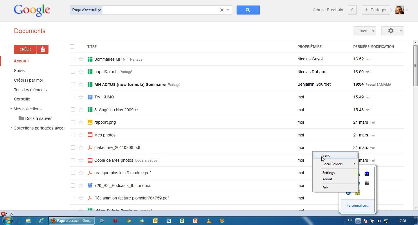The image size is (418, 225).
Task: Click the PDF icon beside Réclamation facture plombier784759.pdf
Action: click(90, 198)
